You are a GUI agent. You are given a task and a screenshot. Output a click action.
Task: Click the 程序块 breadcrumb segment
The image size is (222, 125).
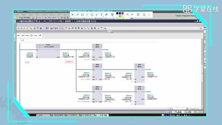pyautogui.click(x=68, y=21)
